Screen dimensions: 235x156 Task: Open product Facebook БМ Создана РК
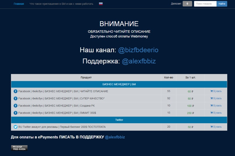coord(56,105)
